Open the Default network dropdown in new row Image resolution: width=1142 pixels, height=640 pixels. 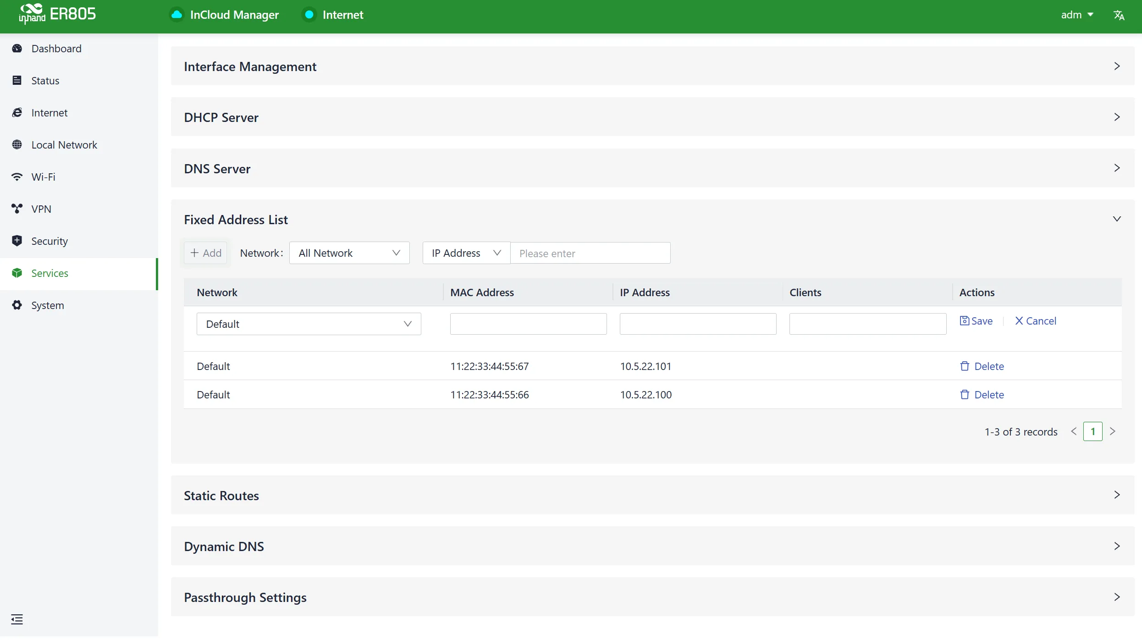[309, 324]
